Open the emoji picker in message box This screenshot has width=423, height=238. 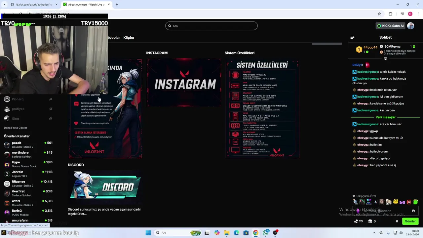(413, 211)
